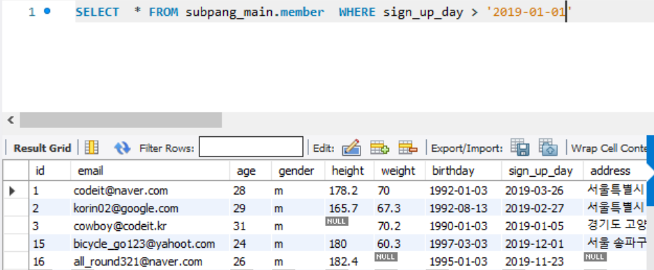Click the horizontal scrollbar thumb

(x=121, y=120)
